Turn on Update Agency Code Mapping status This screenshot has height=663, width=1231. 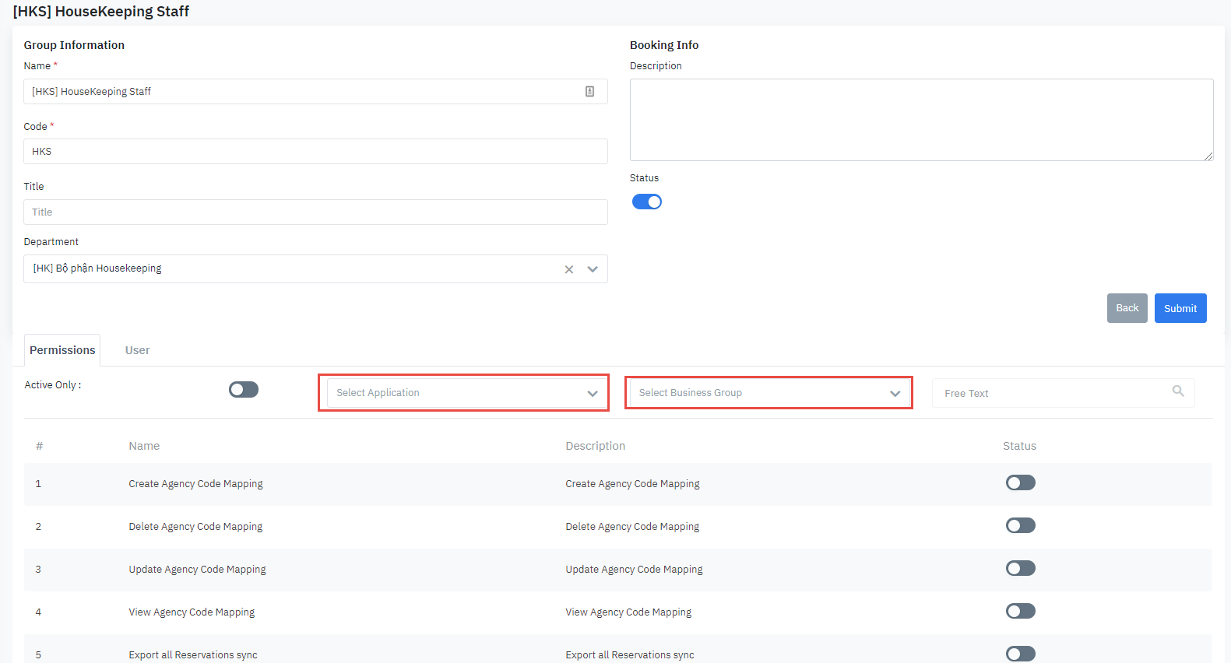(x=1020, y=569)
